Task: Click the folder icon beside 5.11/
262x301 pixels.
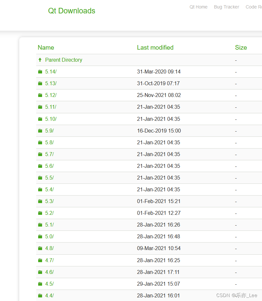Action: click(x=40, y=107)
